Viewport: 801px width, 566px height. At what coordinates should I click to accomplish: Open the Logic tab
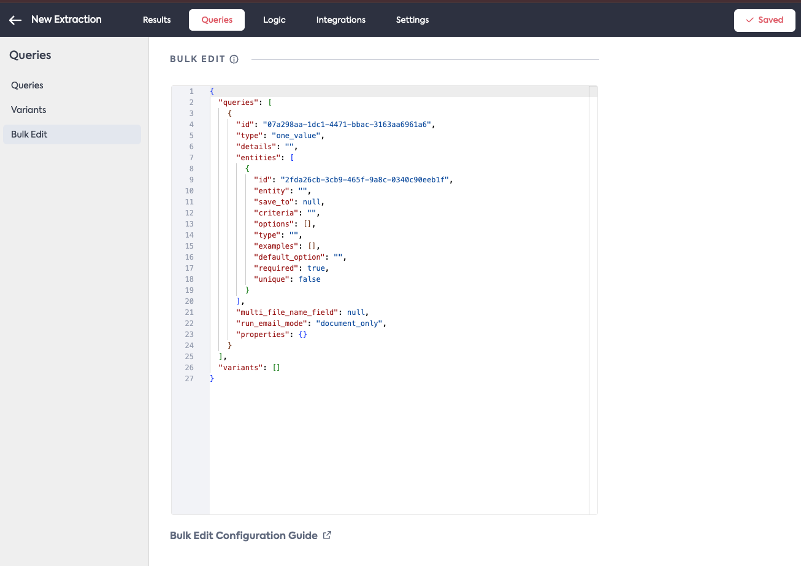274,20
